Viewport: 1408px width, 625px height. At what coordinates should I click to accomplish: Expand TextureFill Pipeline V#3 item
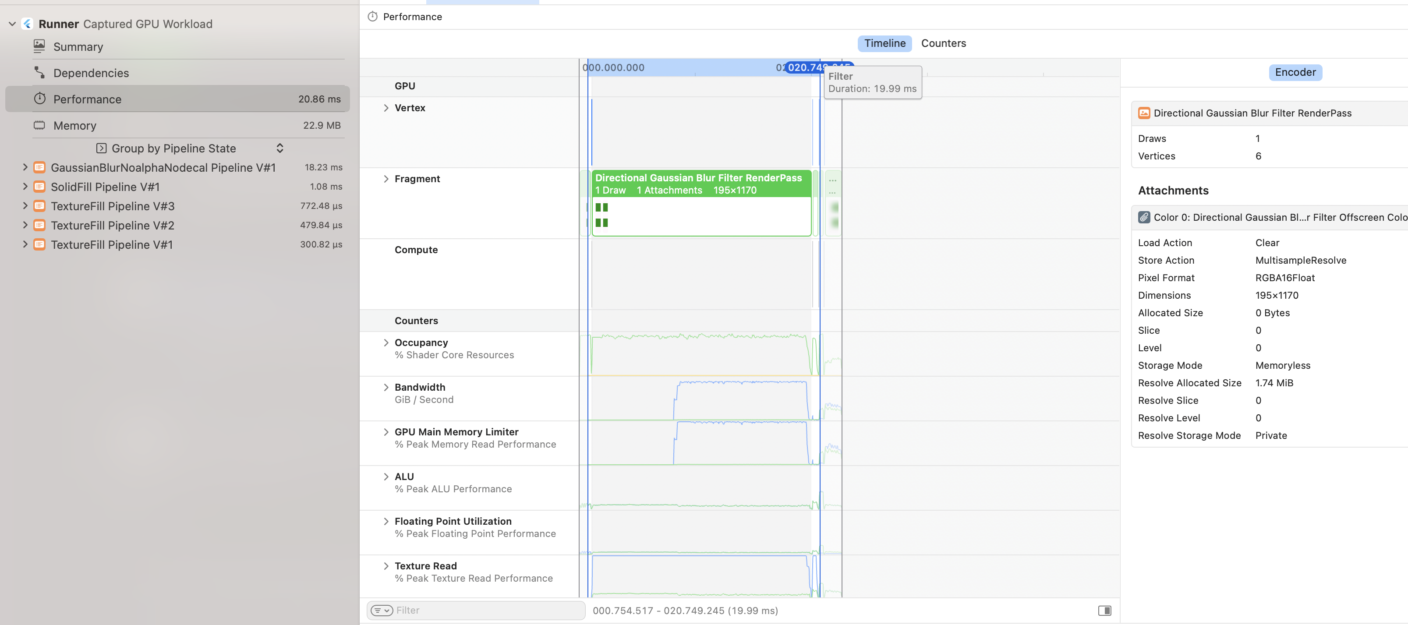pos(25,206)
